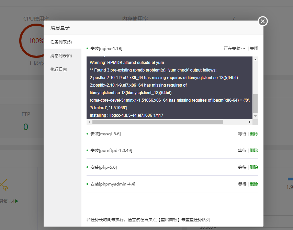Delete the pureftpd-1.0.49 install task
The height and width of the screenshot is (230, 293).
coord(254,151)
